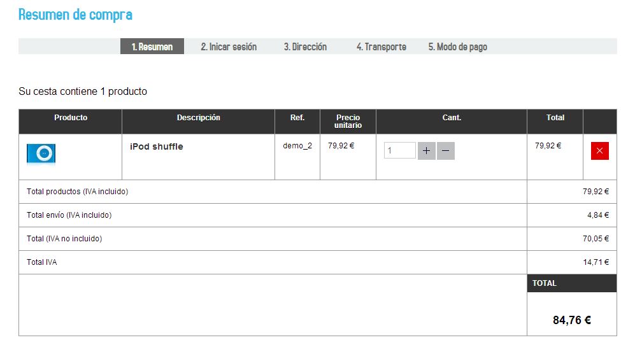Go to '2. Inicar sesión' step
The width and height of the screenshot is (621, 340).
(x=229, y=46)
